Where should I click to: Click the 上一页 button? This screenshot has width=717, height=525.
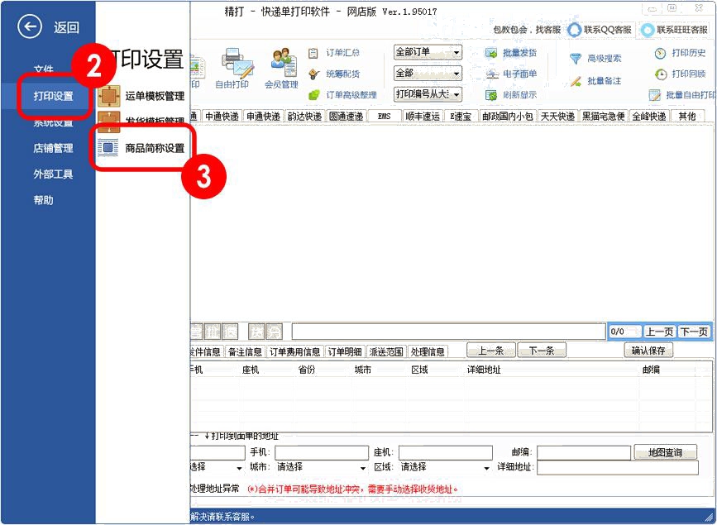659,332
